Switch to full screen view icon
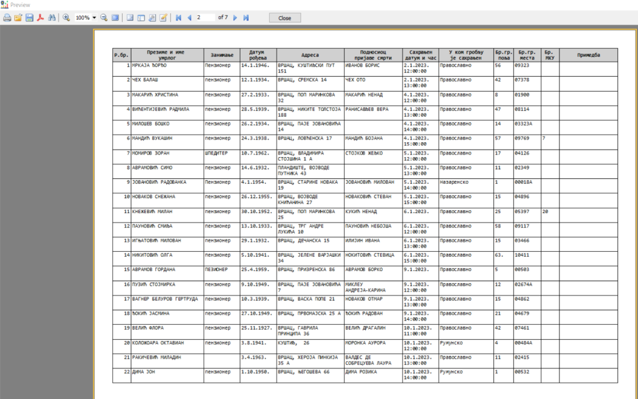 tap(115, 18)
